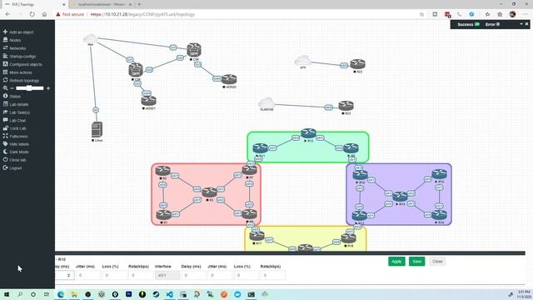This screenshot has height=300, width=533.
Task: Click Refresh topology icon
Action: click(6, 80)
